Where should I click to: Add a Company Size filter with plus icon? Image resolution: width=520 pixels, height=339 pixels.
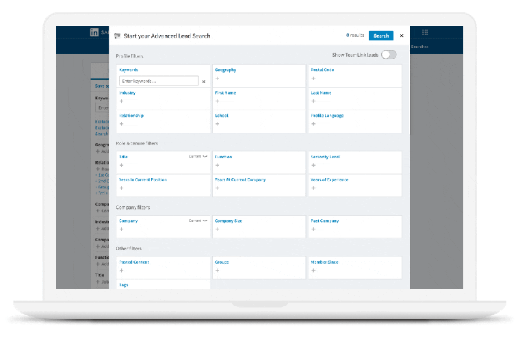217,229
